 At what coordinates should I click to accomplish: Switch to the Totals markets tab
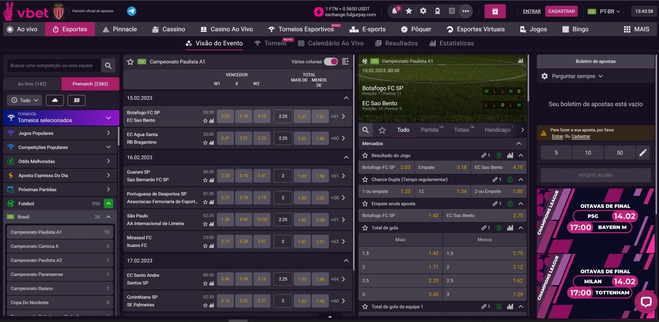462,130
